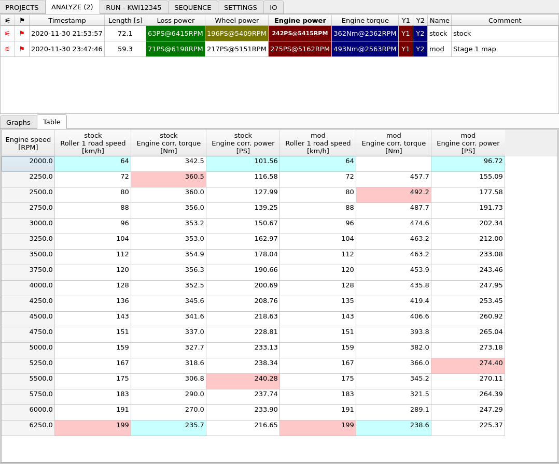Image resolution: width=559 pixels, height=464 pixels.
Task: Click stock engine torque cell 362Nm@2362RPM
Action: click(365, 34)
